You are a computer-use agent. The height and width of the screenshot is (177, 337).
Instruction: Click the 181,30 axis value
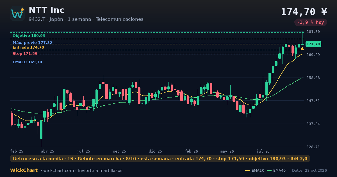[313, 32]
